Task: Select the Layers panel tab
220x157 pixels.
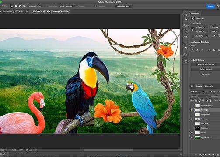Action: pyautogui.click(x=199, y=86)
